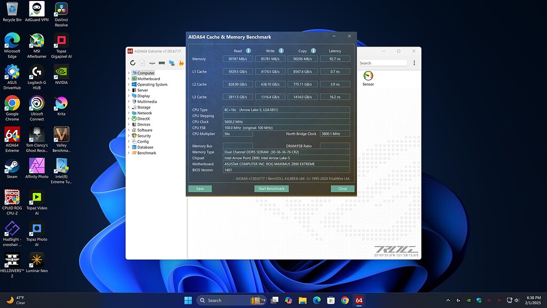Select the Affinity Photo desktop icon
Viewport: 547px width, 308px height.
(x=37, y=168)
